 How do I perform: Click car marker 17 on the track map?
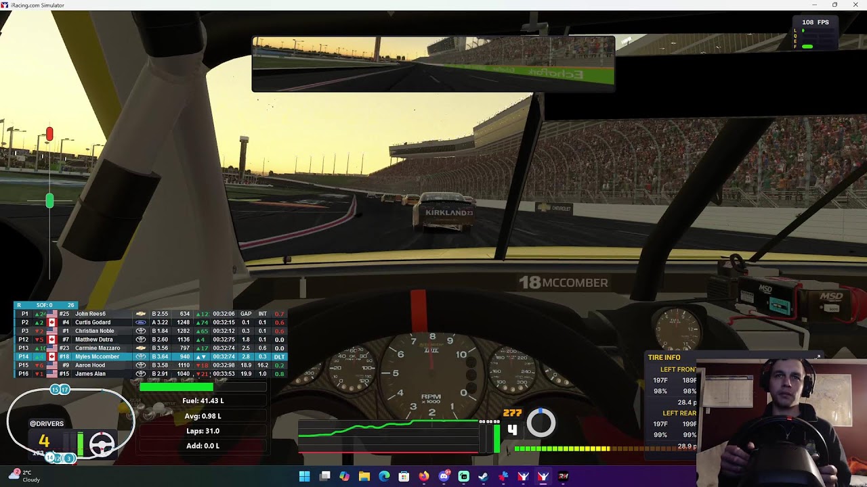pos(65,390)
